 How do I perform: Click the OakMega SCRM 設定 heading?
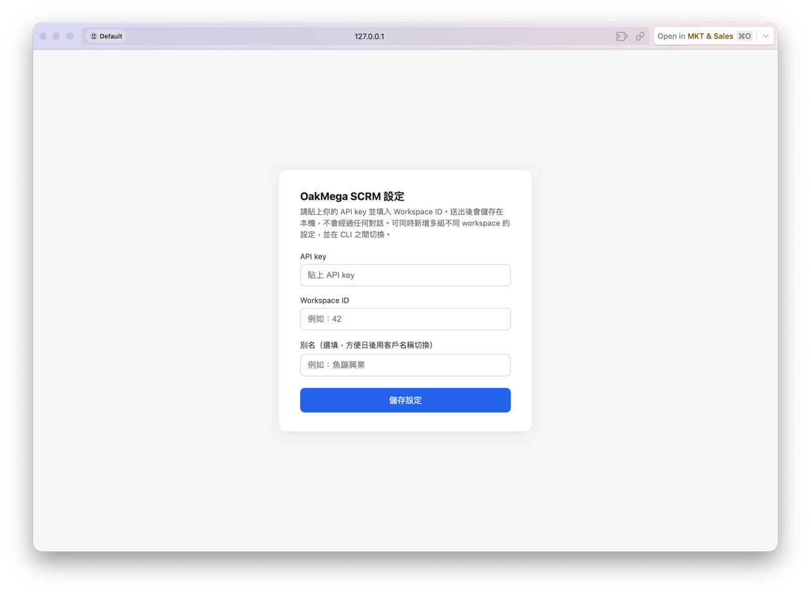pyautogui.click(x=352, y=196)
